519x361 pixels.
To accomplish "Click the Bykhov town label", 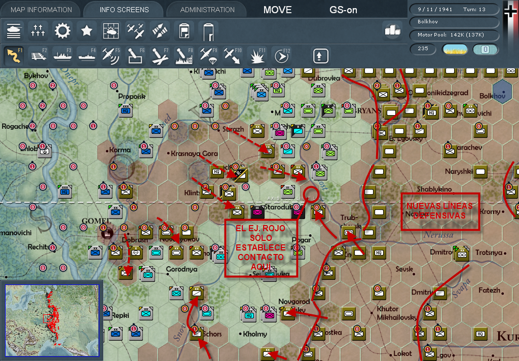I will [x=36, y=76].
